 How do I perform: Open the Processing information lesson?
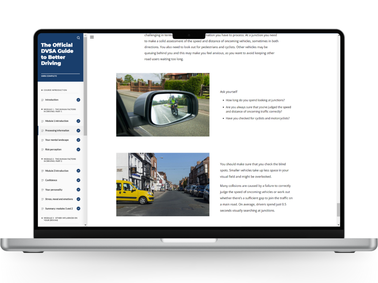[57, 130]
